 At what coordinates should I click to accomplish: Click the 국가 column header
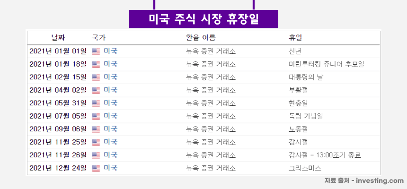click(98, 38)
